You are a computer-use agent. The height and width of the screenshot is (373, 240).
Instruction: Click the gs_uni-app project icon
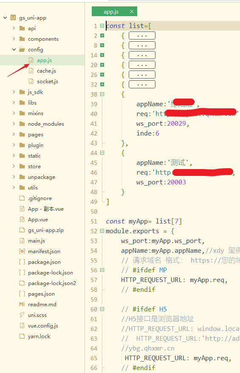(x=13, y=17)
